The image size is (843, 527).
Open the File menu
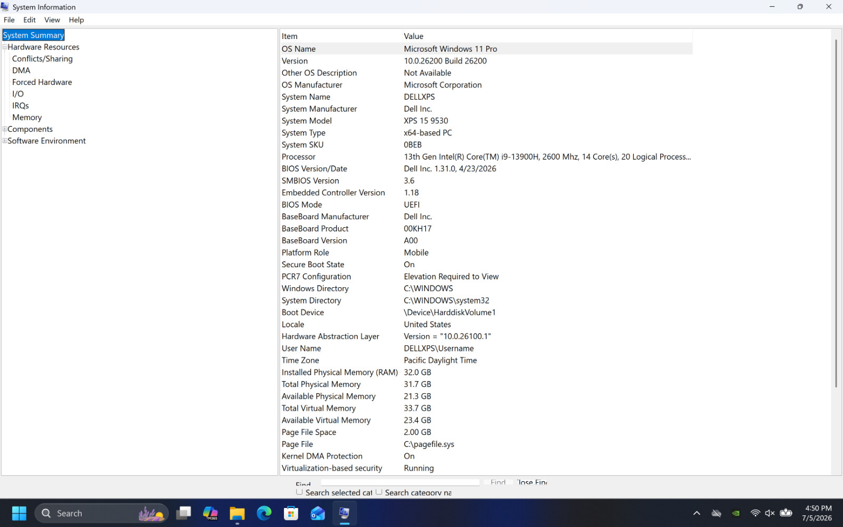tap(9, 20)
